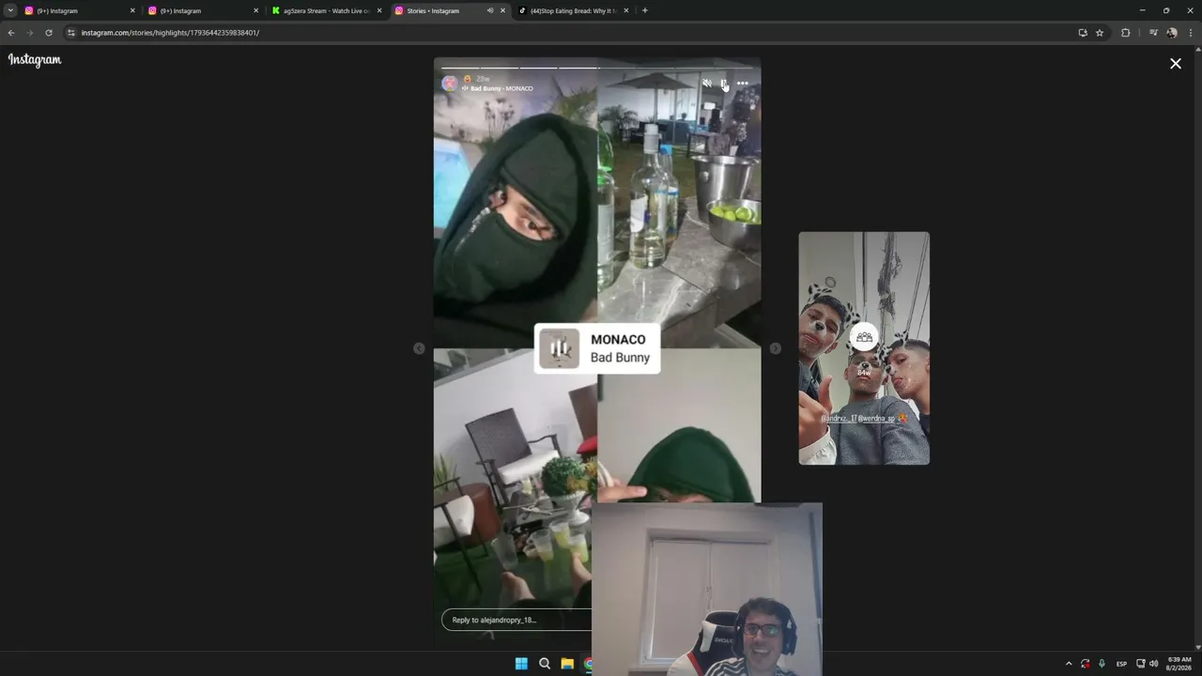Close the story viewer

click(1175, 64)
